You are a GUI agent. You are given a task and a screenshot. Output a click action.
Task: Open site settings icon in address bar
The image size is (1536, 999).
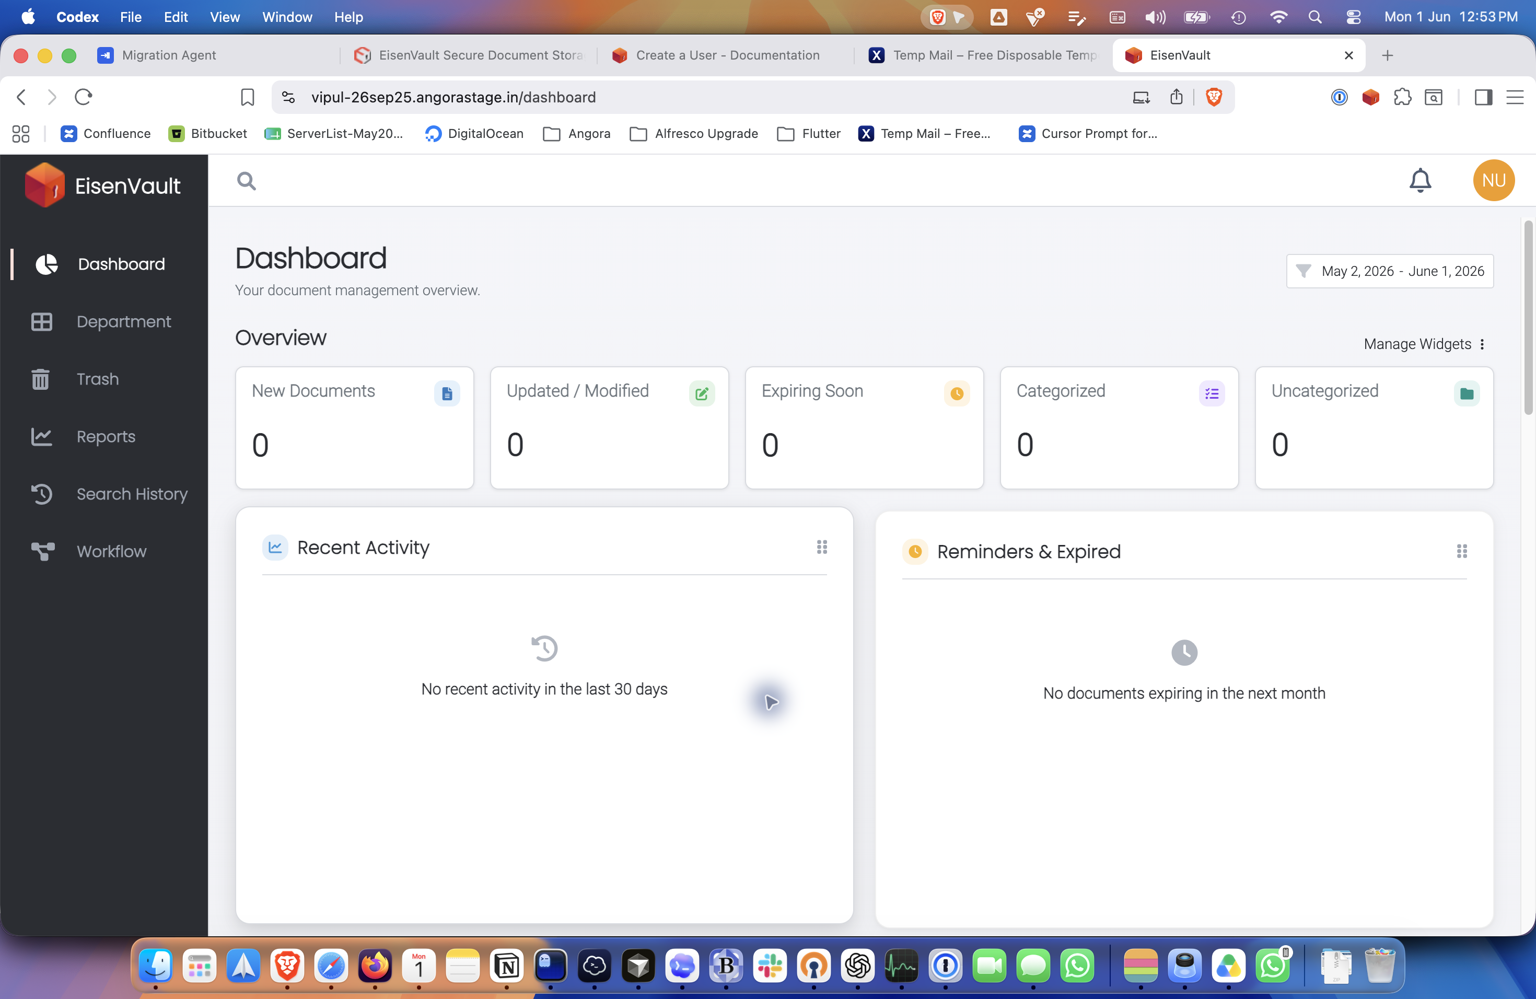pyautogui.click(x=288, y=98)
